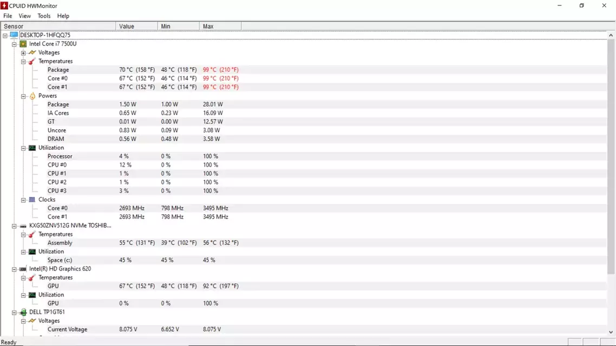Screen dimensions: 616x346
Task: Click the 92 °C GPU max temperature value
Action: (221, 286)
